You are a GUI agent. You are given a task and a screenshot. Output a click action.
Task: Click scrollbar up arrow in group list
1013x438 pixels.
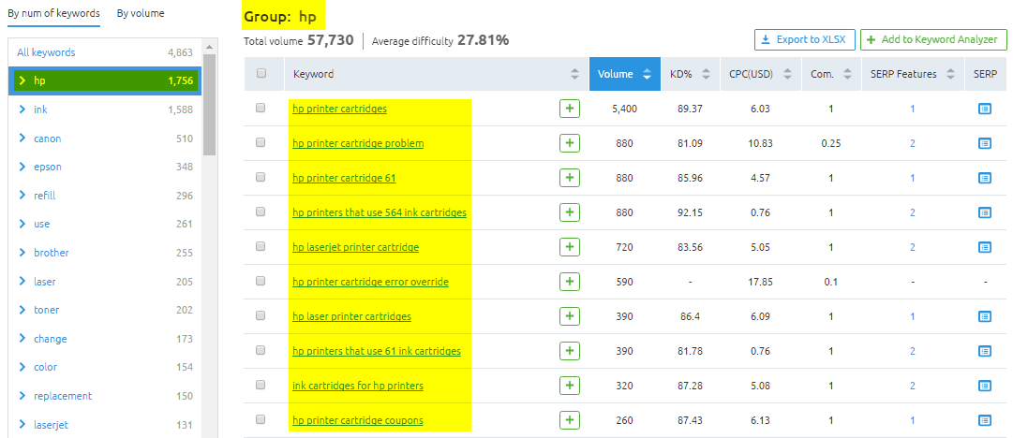pos(209,47)
